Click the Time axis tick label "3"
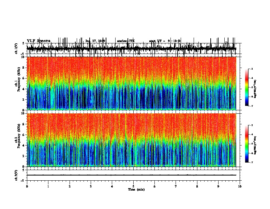The height and width of the screenshot is (209, 270). [x=91, y=186]
